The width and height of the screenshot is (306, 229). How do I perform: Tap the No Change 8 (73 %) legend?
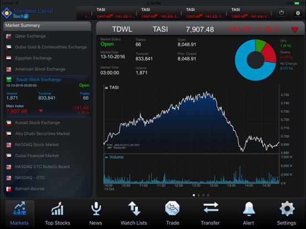tap(288, 66)
